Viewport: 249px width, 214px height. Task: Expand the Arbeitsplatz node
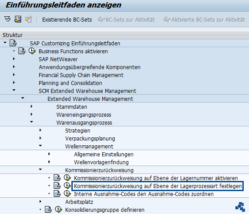[x=41, y=202]
